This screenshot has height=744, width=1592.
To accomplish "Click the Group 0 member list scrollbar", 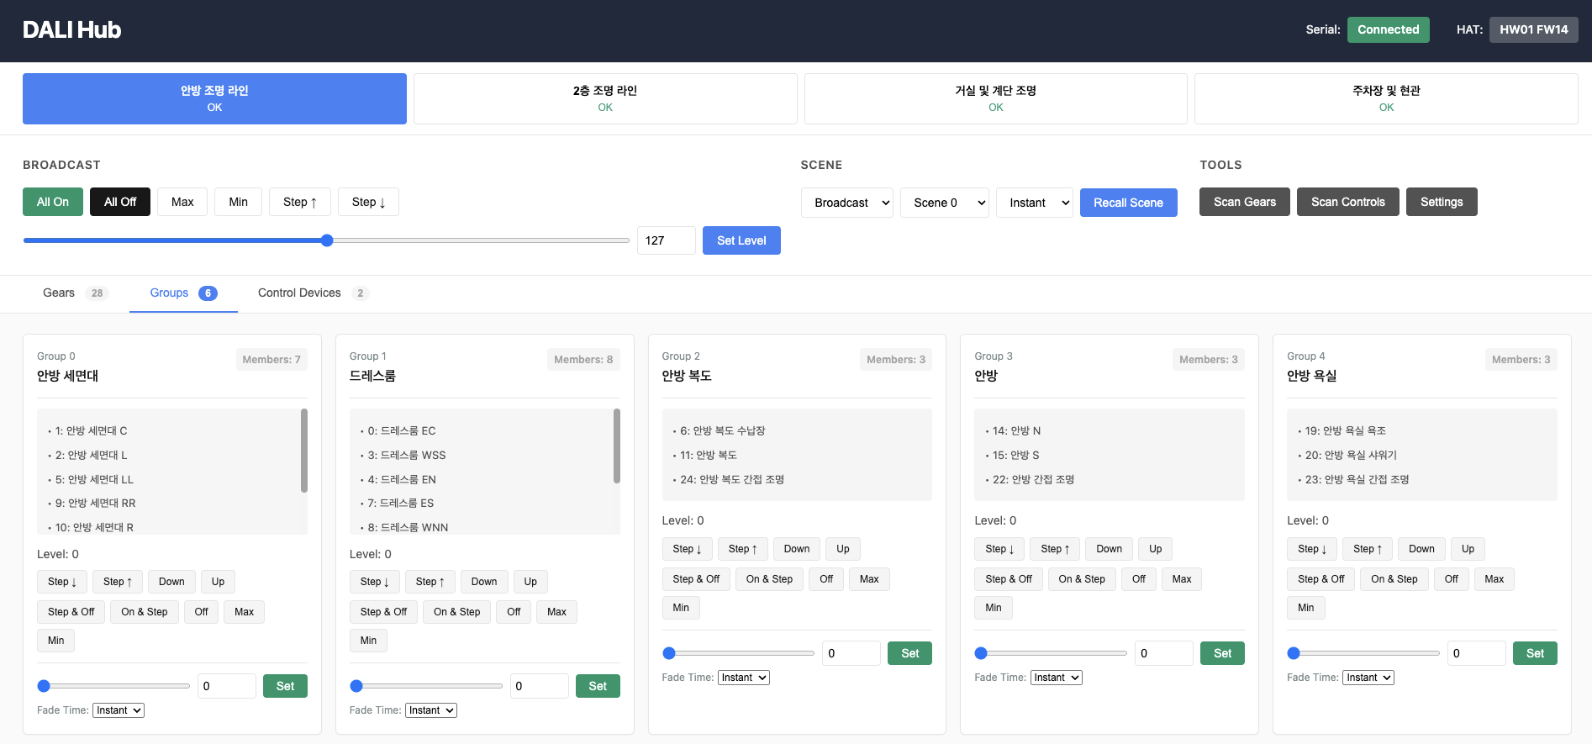I will coord(303,451).
